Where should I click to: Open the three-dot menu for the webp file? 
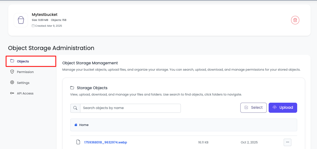[x=287, y=142]
